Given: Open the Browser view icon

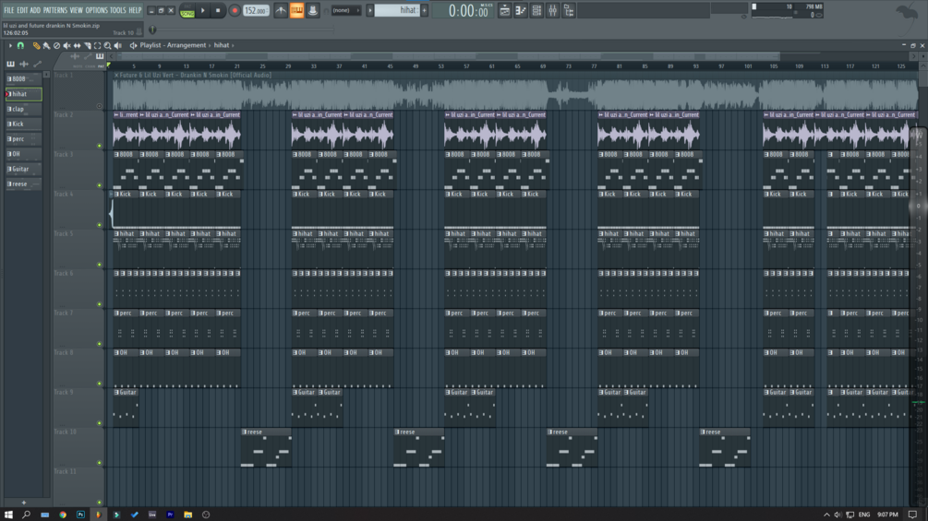Looking at the screenshot, I should [x=568, y=10].
